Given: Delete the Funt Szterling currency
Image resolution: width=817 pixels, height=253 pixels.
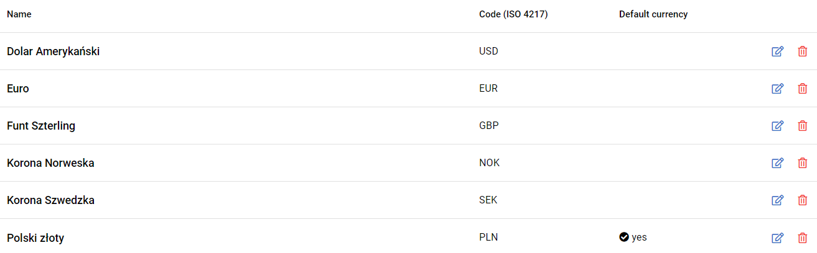Looking at the screenshot, I should click(803, 126).
